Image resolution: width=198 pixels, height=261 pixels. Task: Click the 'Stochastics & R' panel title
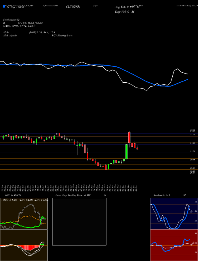click(162, 195)
